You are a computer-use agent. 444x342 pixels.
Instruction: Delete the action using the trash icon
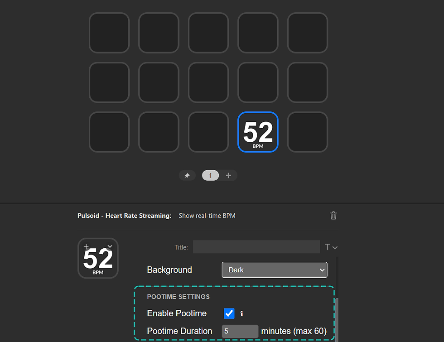pos(333,216)
